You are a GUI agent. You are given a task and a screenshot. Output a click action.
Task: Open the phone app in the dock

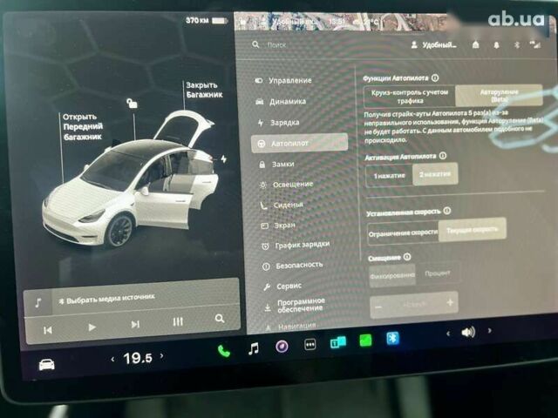point(224,351)
